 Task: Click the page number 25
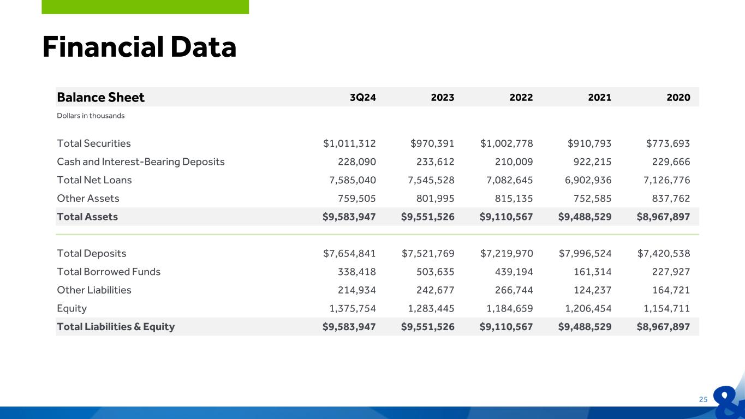(703, 399)
